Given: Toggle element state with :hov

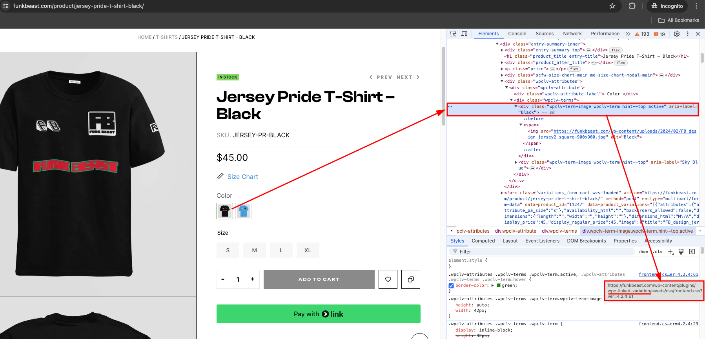Looking at the screenshot, I should (643, 252).
